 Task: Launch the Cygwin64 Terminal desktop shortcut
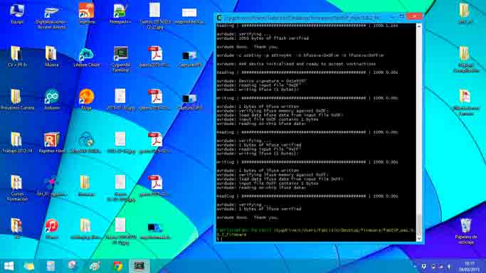click(x=120, y=59)
